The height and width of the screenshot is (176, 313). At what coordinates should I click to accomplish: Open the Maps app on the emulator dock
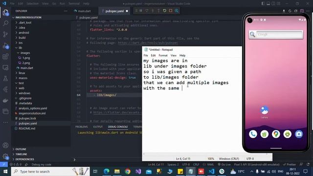[276, 134]
